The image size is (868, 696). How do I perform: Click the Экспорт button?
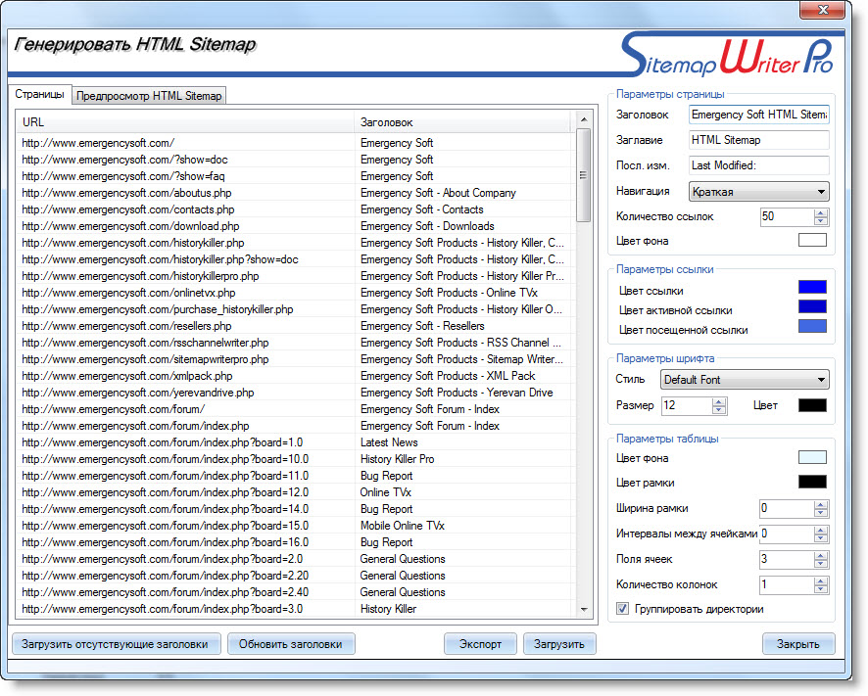[480, 644]
